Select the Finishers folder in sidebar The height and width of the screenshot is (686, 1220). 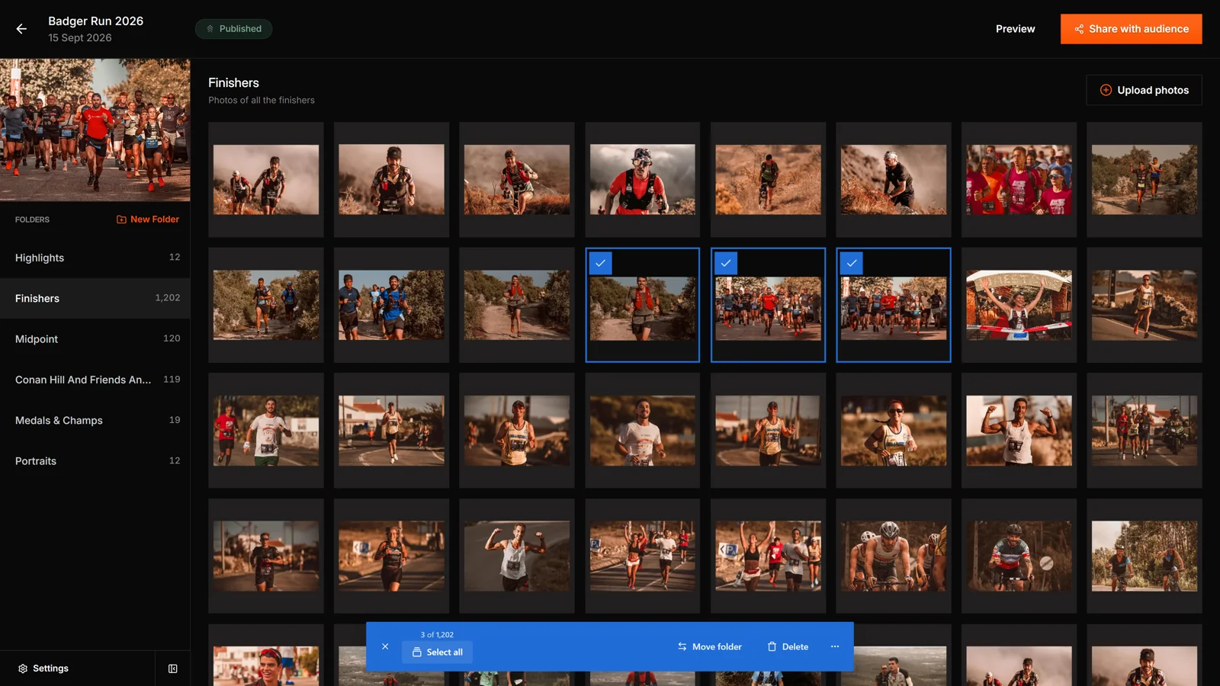[95, 298]
